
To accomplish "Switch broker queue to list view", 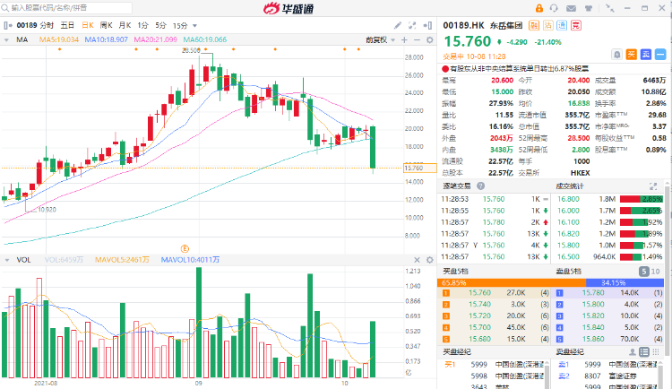I will pos(643,351).
